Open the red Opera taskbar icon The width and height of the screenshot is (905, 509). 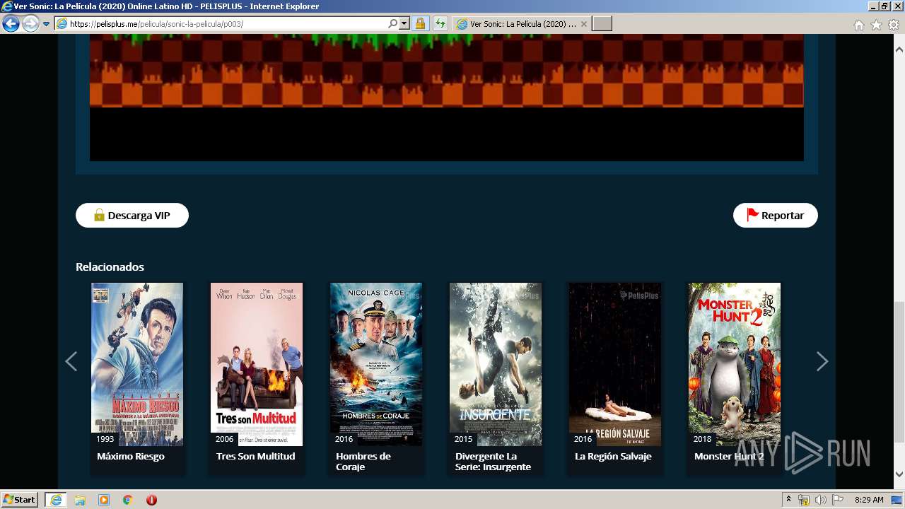pos(151,500)
